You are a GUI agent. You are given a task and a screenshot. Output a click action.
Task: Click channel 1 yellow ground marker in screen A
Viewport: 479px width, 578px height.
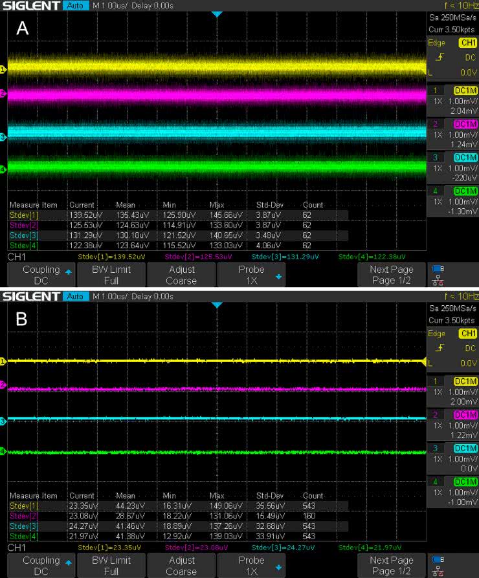tap(3, 69)
